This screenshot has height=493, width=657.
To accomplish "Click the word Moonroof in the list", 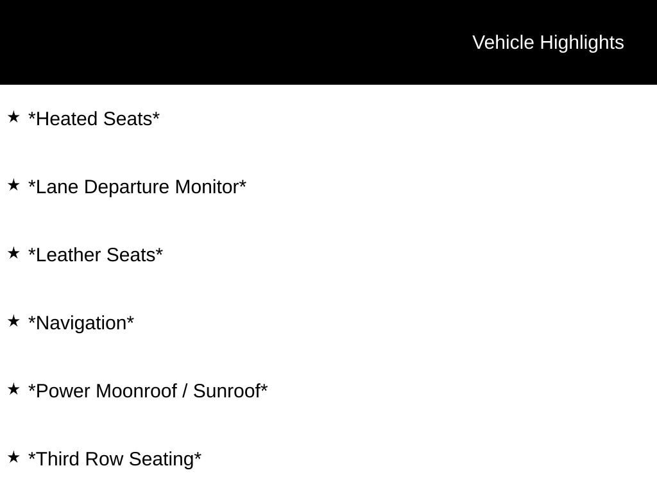I will pos(136,392).
